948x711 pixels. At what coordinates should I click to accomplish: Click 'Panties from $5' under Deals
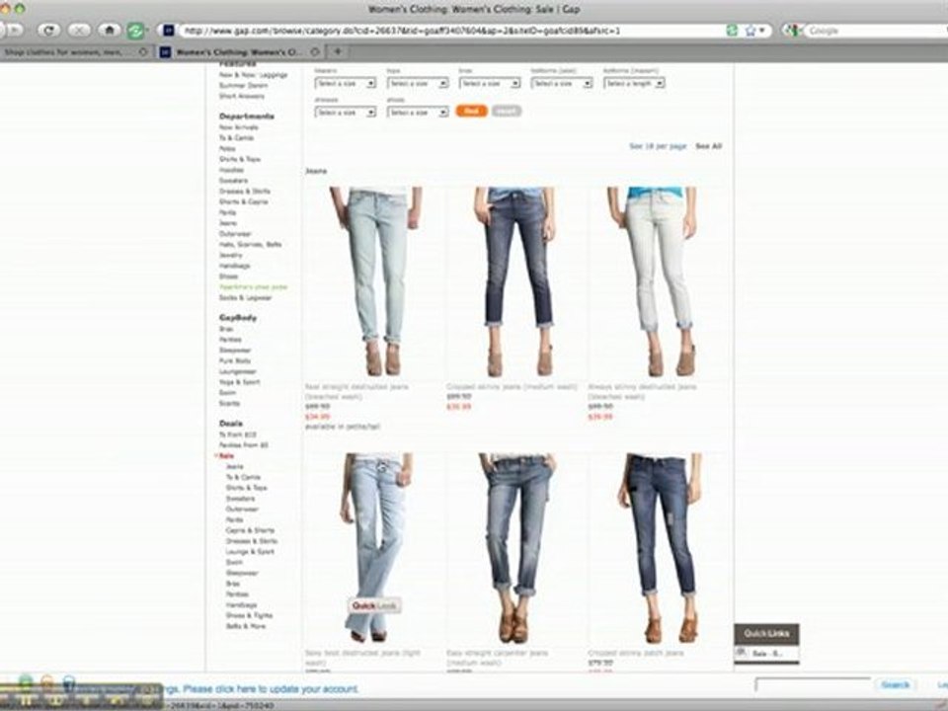244,445
